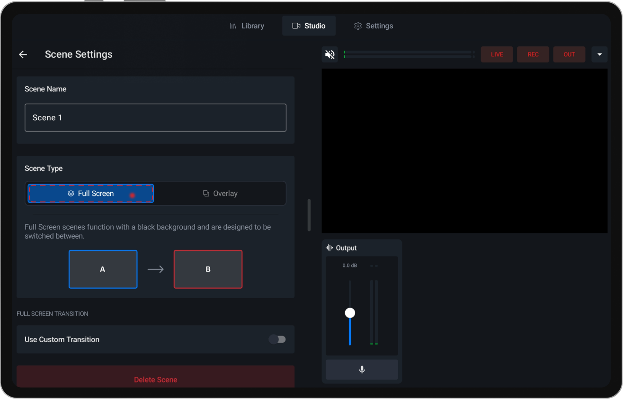Enable the Use Custom Transition toggle

click(x=277, y=339)
